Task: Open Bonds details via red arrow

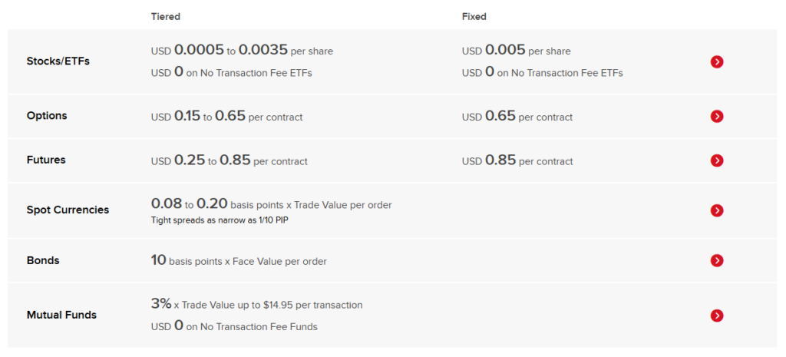Action: [717, 260]
